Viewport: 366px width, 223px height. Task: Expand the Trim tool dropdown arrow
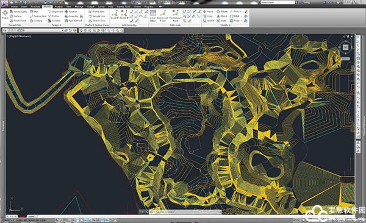tap(241, 12)
